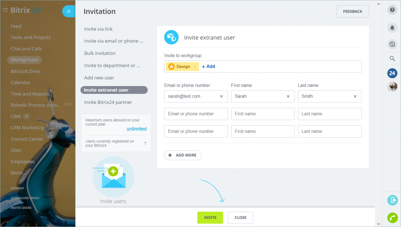This screenshot has height=227, width=401.
Task: Clear the sarah@test.com email field
Action: (x=221, y=96)
